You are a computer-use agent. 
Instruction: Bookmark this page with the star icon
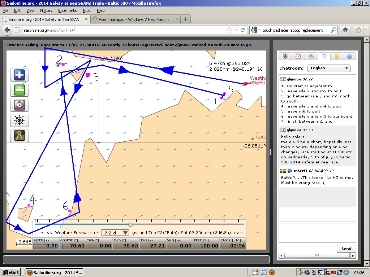tap(229, 30)
